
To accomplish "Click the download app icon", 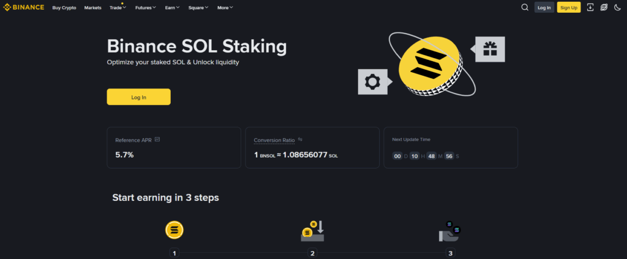I will [590, 7].
